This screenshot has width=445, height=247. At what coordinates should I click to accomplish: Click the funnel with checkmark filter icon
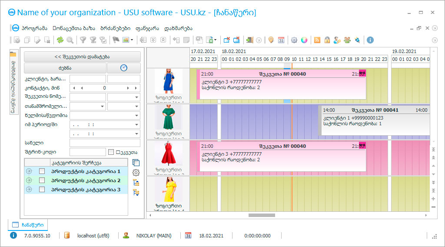103,40
